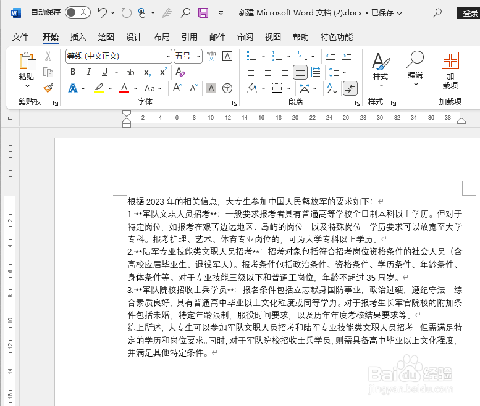The image size is (480, 406).
Task: Clear all formatting icon
Action: coord(180,72)
